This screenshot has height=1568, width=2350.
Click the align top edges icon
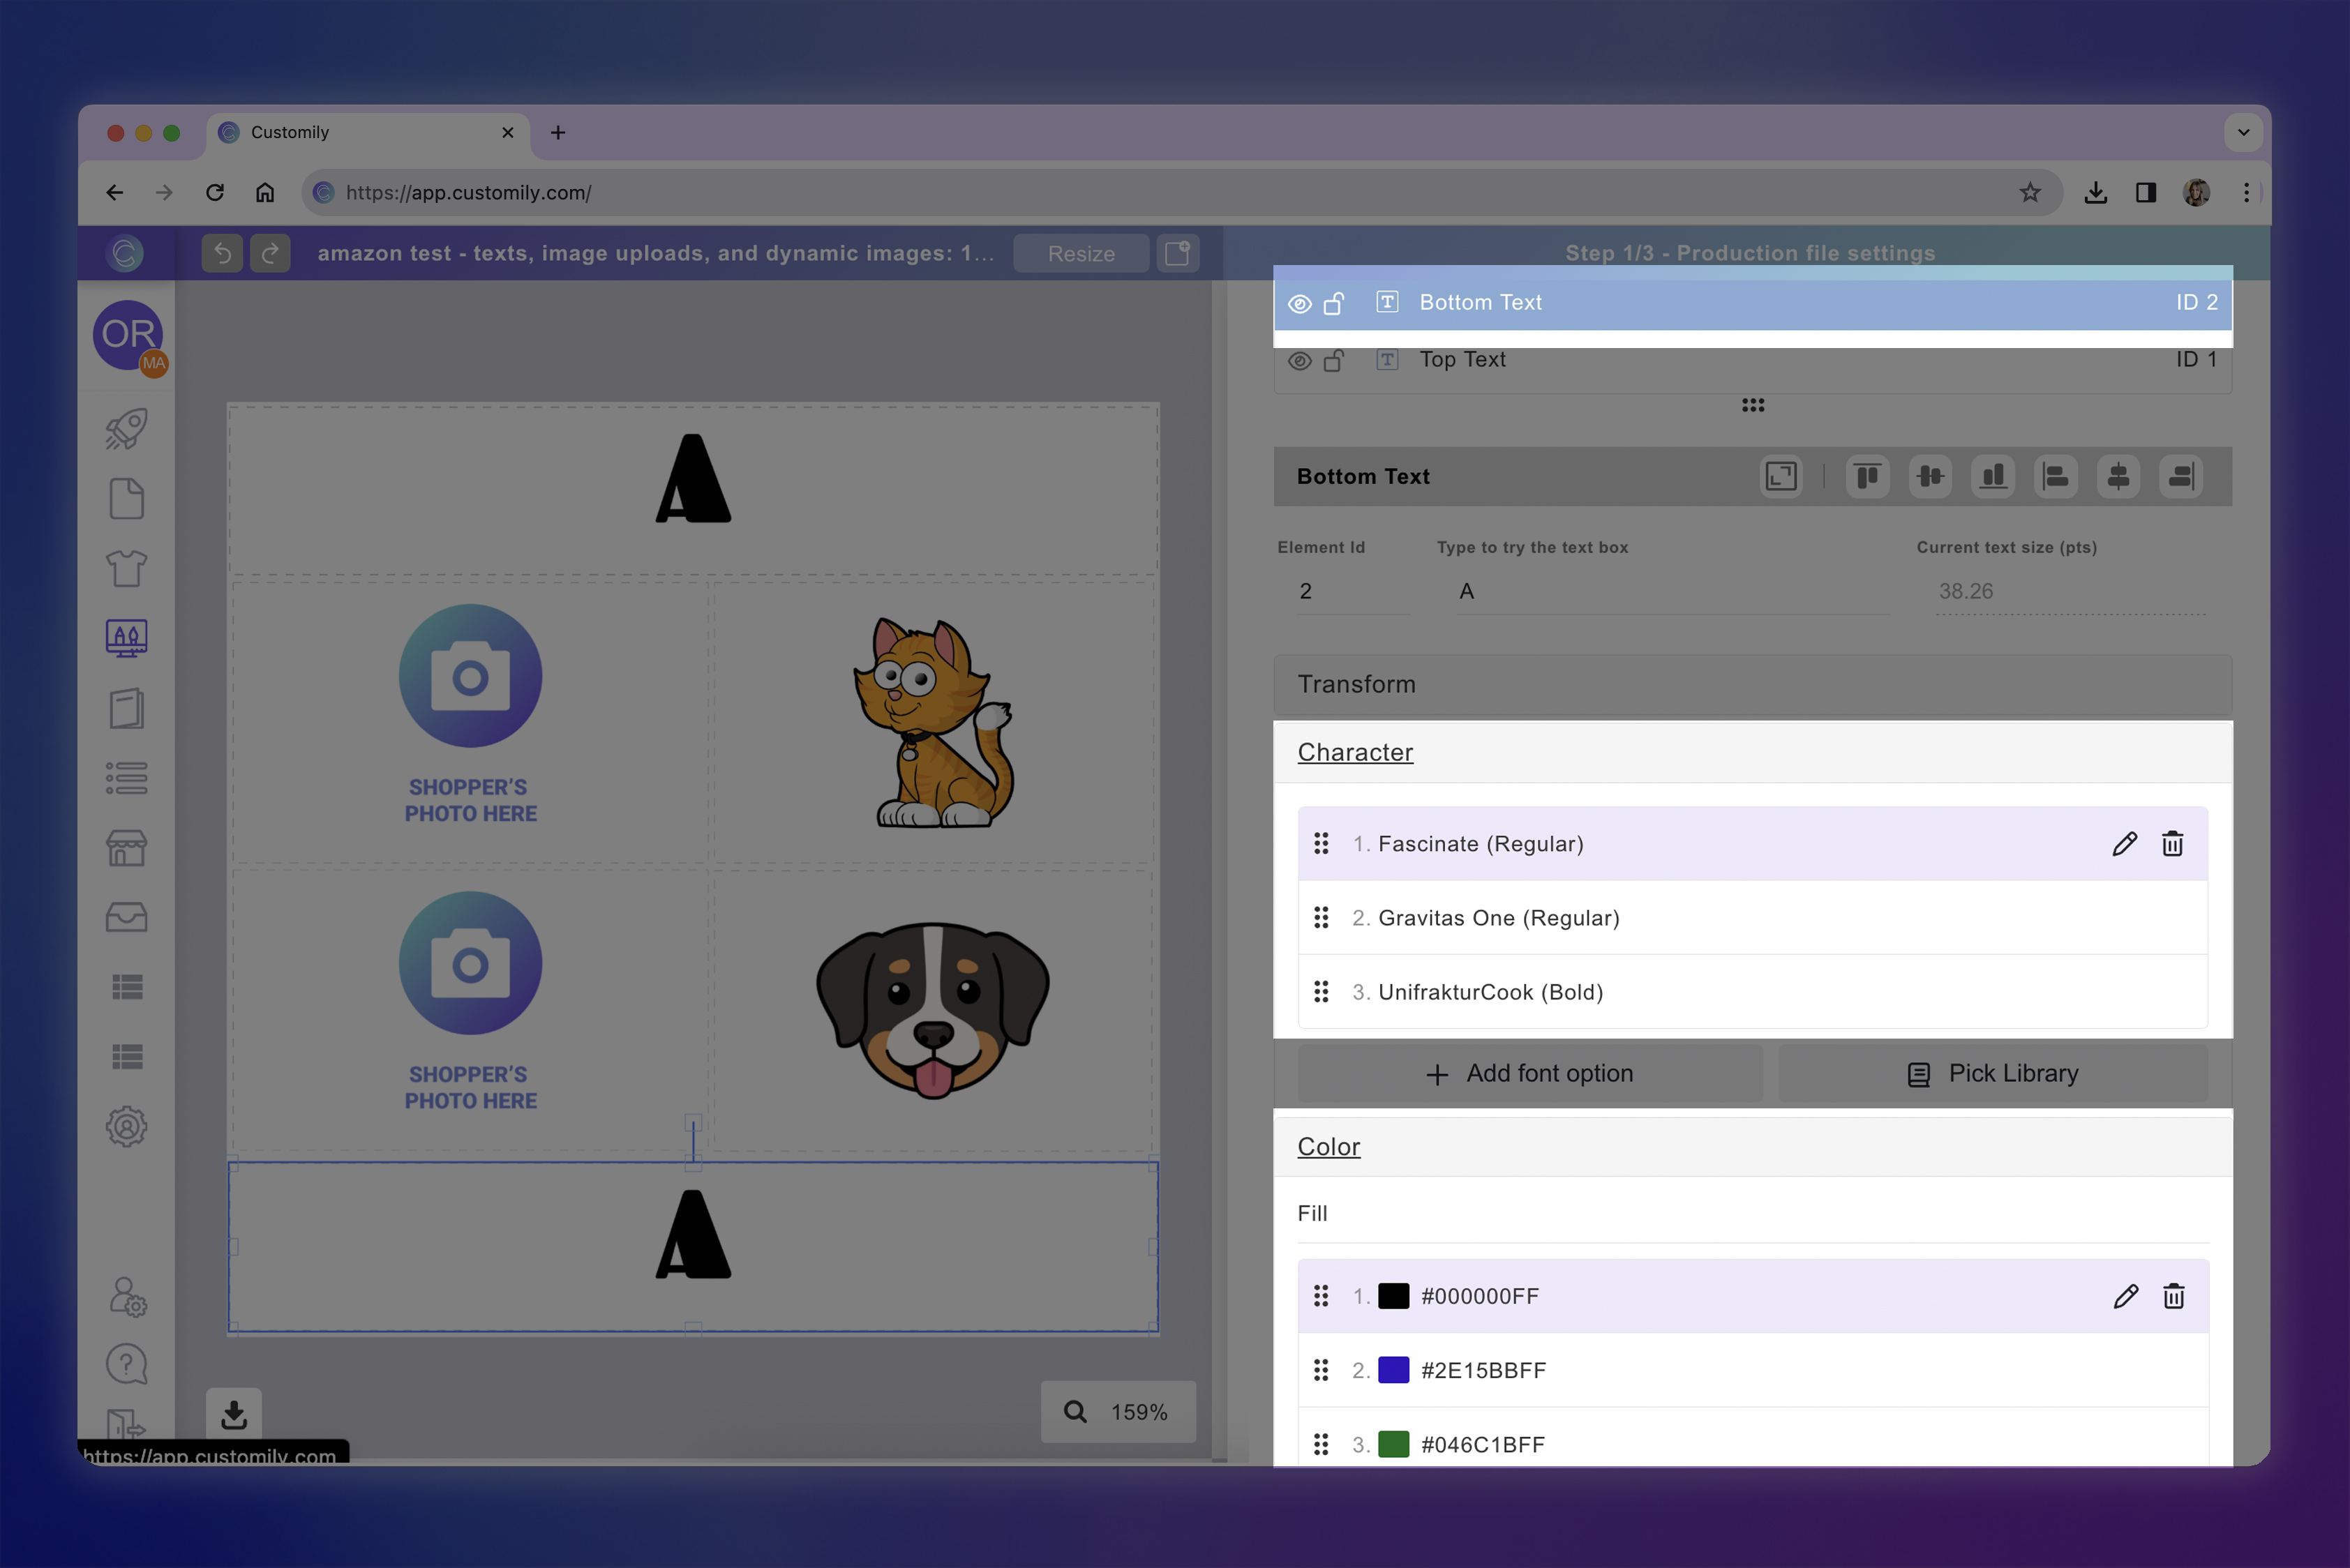[1866, 476]
